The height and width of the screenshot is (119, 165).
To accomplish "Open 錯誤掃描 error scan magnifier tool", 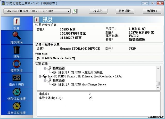I will [x=17, y=37].
